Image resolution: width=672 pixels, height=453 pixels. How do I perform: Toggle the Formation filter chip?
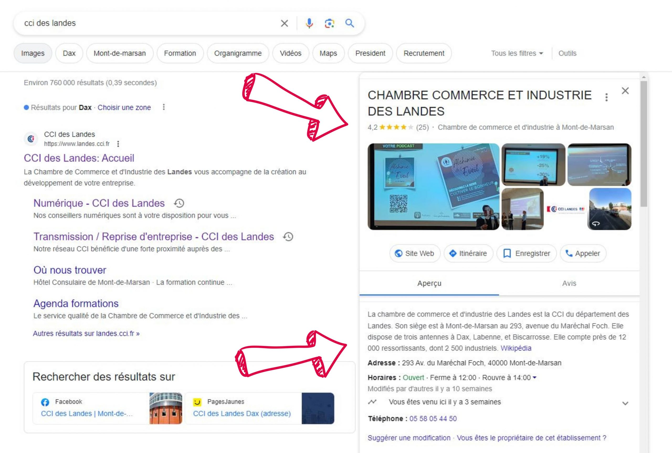point(180,53)
